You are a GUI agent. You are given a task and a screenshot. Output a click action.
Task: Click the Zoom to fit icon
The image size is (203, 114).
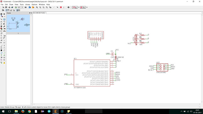point(37,7)
